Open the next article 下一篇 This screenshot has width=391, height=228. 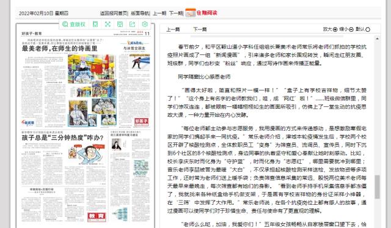(x=200, y=29)
